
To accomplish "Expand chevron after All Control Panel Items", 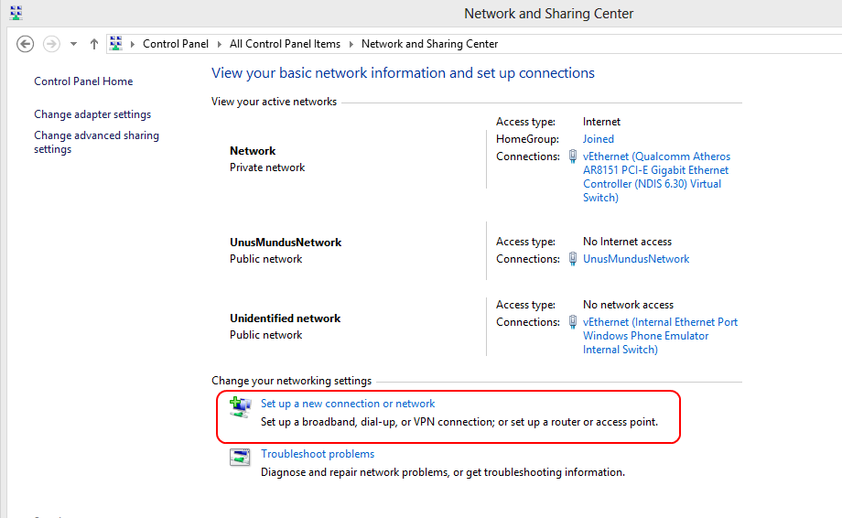I will [x=351, y=44].
